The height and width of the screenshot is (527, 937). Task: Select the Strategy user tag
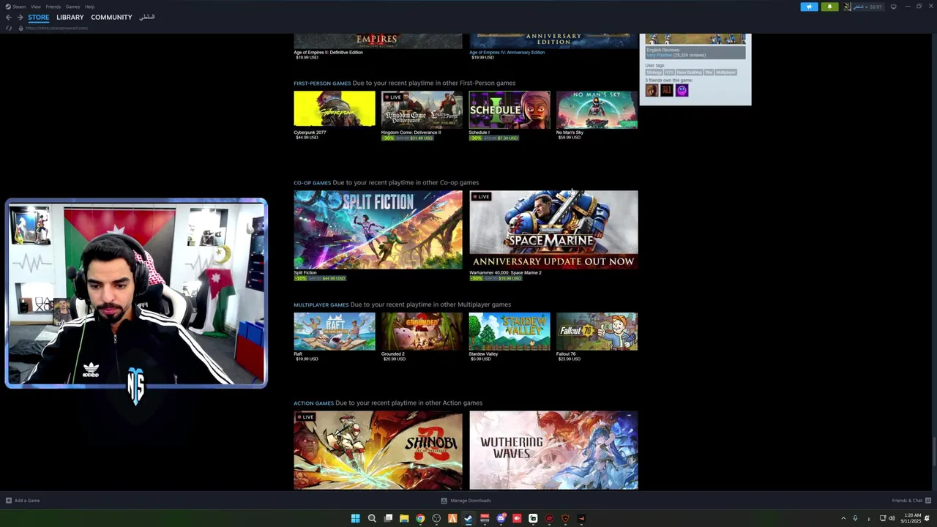654,72
